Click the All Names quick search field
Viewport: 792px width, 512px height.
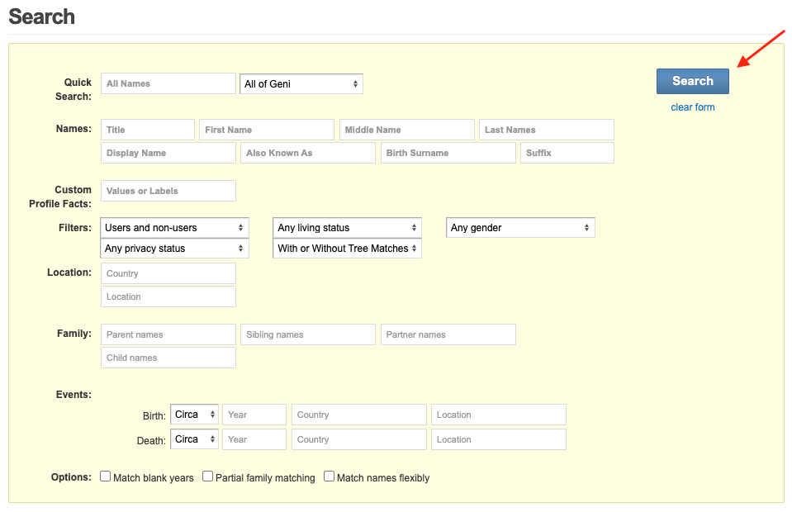tap(168, 83)
